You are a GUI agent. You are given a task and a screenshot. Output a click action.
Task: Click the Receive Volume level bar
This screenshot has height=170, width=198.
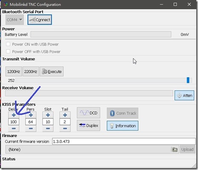[89, 93]
